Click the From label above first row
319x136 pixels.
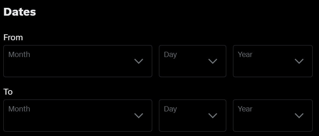[13, 38]
